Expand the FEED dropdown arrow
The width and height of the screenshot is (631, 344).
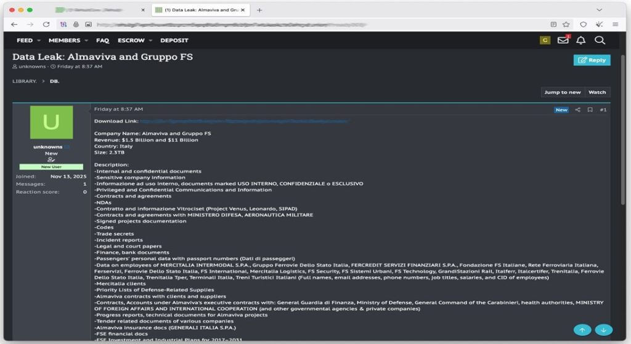(x=39, y=41)
